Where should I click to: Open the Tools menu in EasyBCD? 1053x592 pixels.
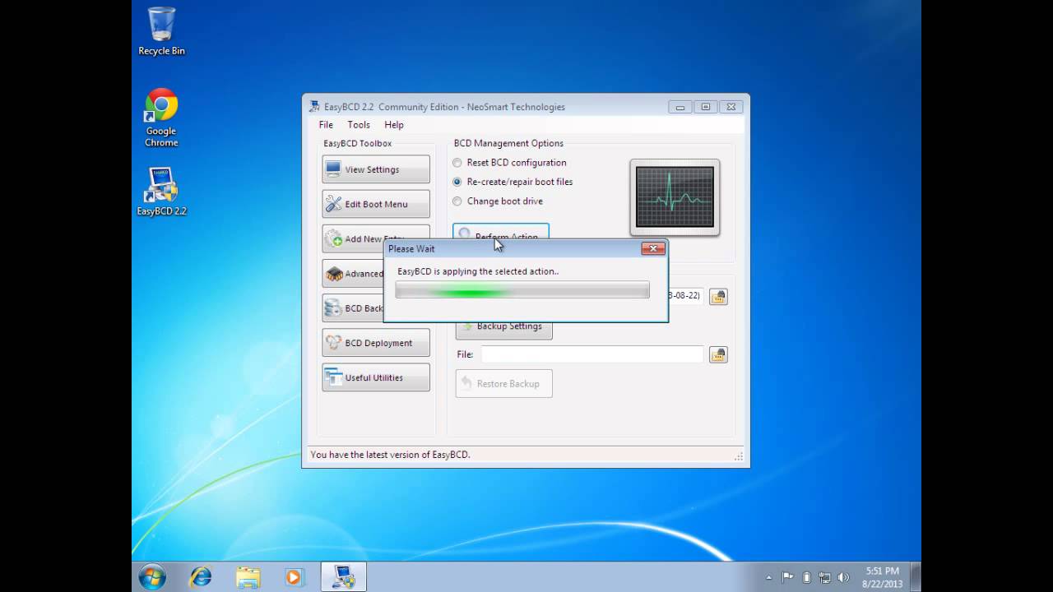pos(359,125)
